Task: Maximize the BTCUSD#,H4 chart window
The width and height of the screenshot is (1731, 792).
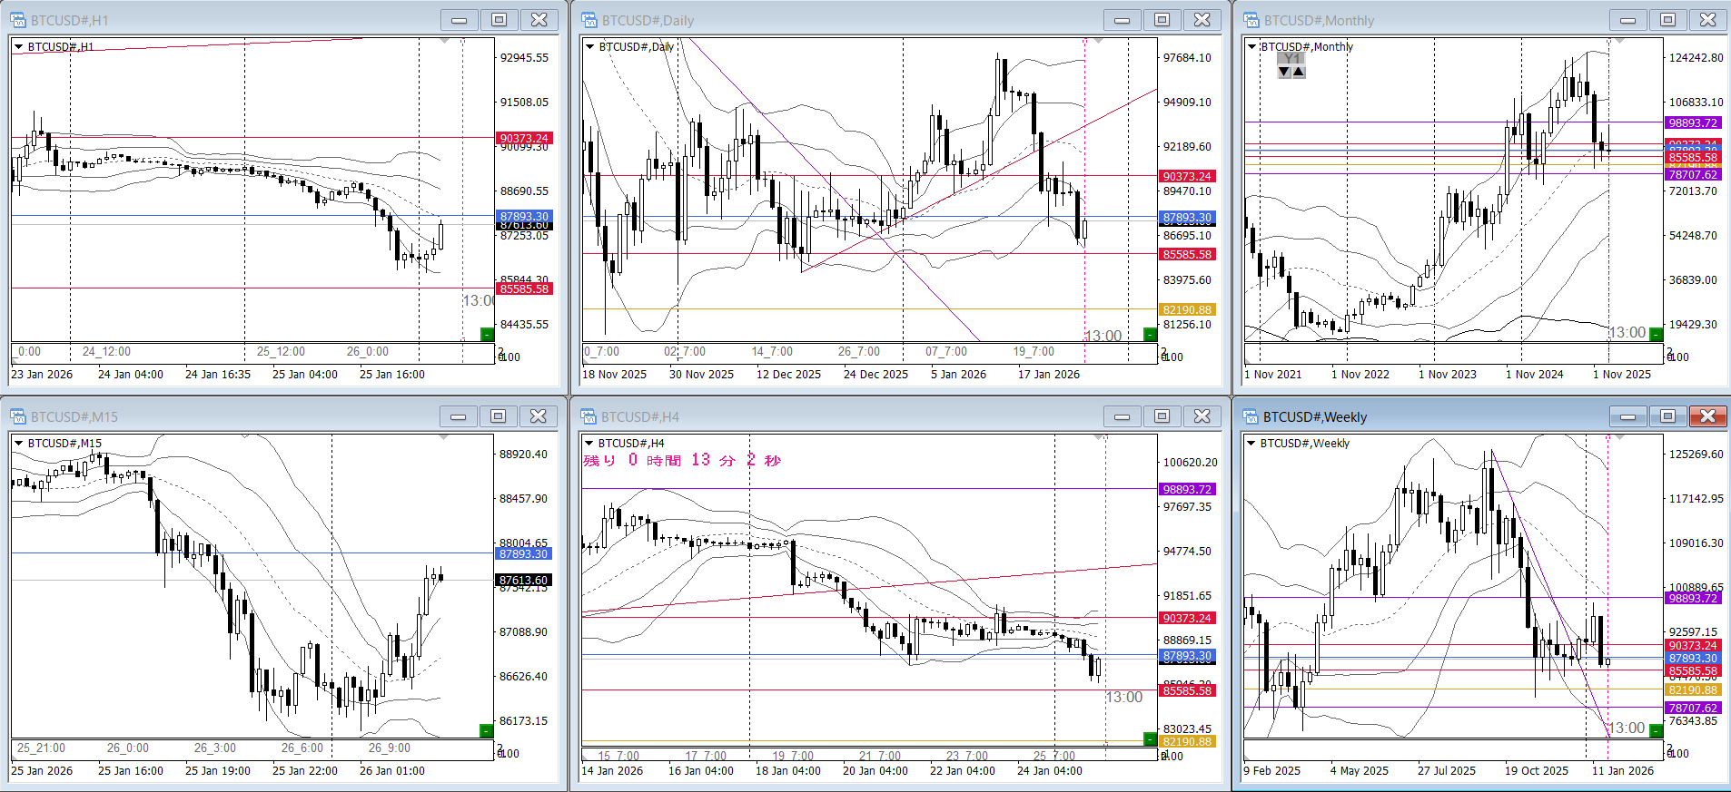Action: click(x=1162, y=416)
